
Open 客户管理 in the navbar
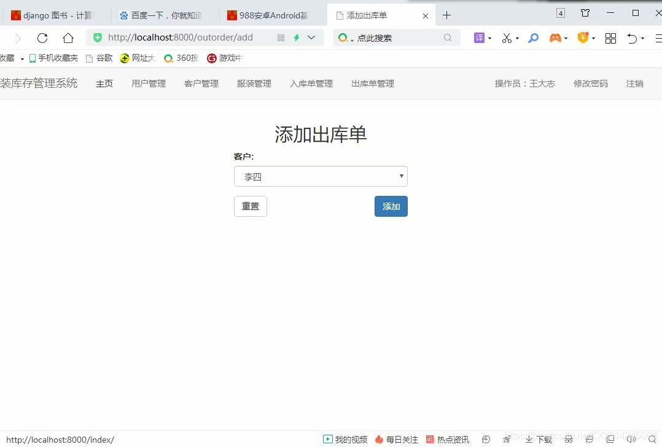click(201, 84)
